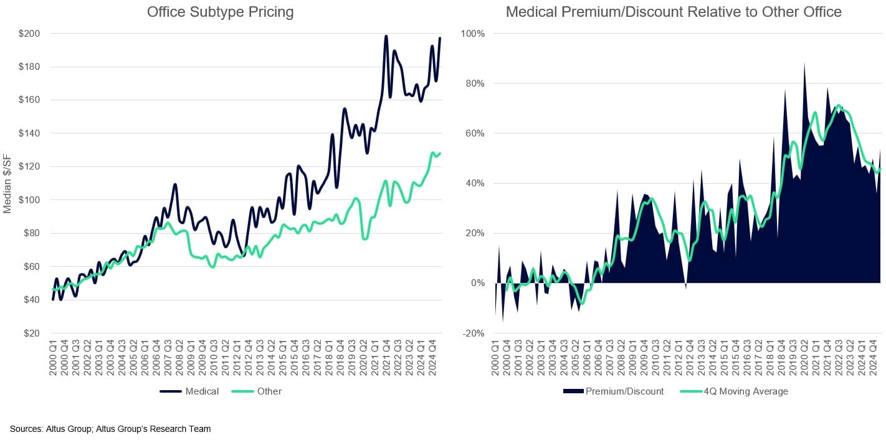Viewport: 886px width, 440px height.
Task: Click the Other legend entry
Action: 269,391
